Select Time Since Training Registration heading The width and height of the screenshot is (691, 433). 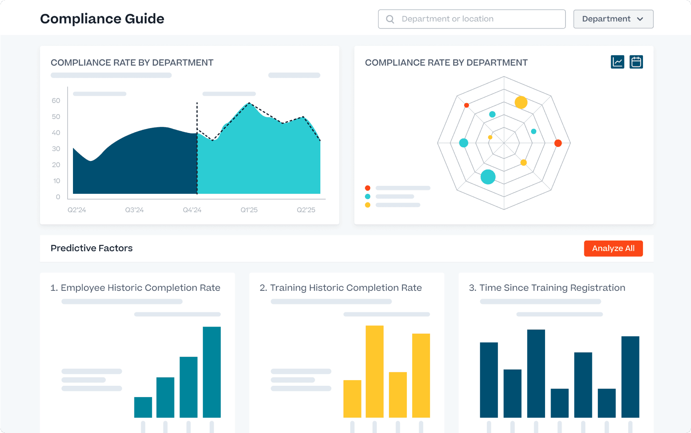point(547,288)
